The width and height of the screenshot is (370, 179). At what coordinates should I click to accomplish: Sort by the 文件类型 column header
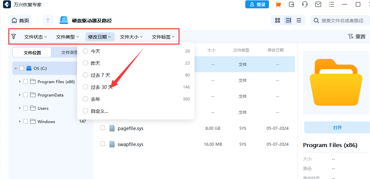click(x=241, y=50)
